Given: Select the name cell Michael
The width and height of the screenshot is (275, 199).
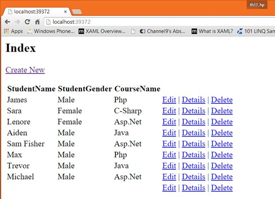Looking at the screenshot, I should coord(21,177).
